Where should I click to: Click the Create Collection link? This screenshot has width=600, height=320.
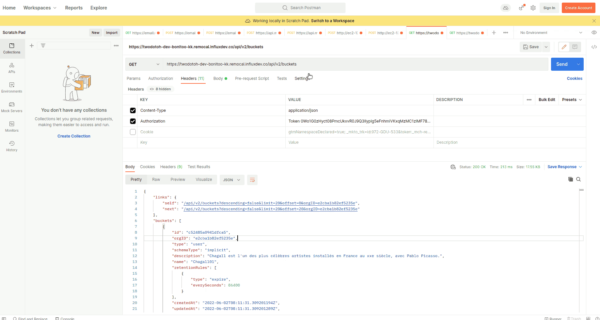74,136
